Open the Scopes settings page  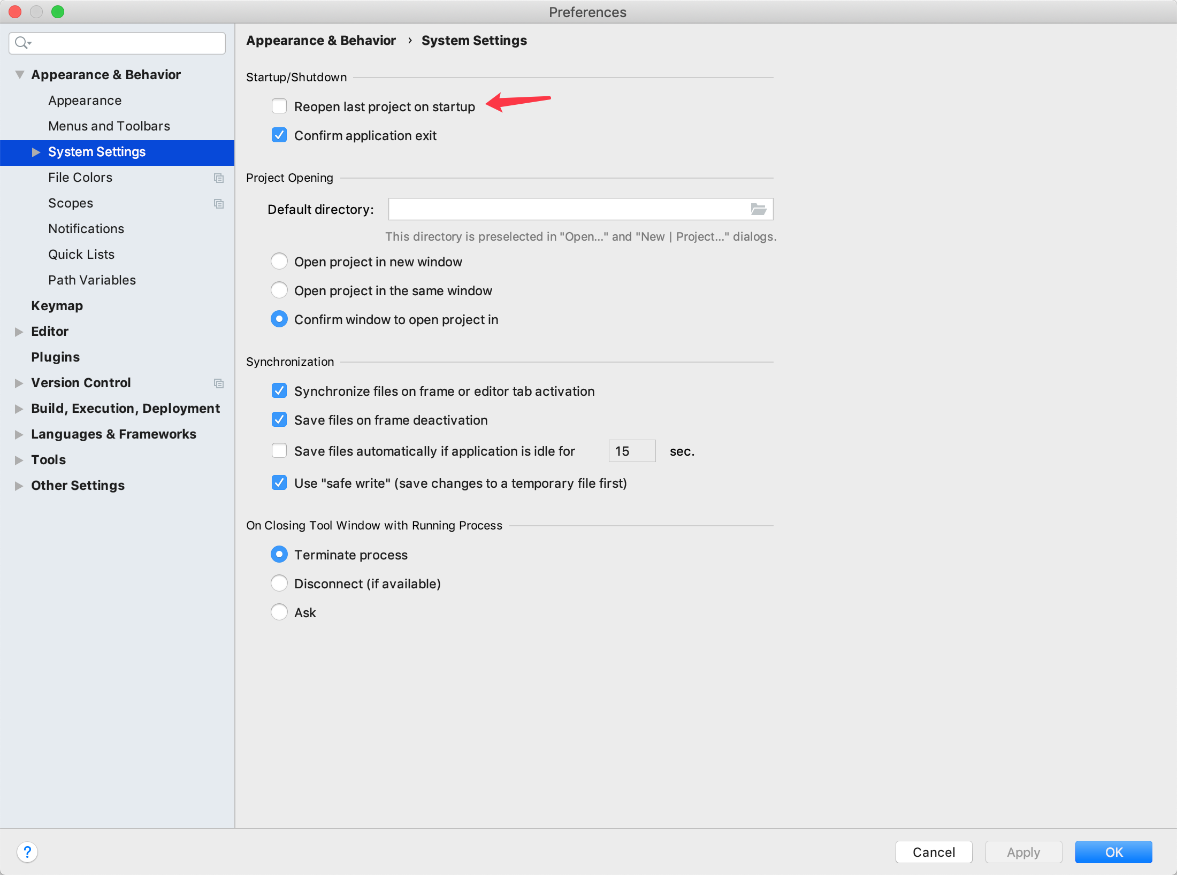71,203
